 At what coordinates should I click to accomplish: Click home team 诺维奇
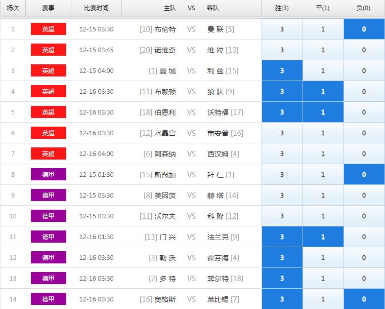pyautogui.click(x=165, y=50)
